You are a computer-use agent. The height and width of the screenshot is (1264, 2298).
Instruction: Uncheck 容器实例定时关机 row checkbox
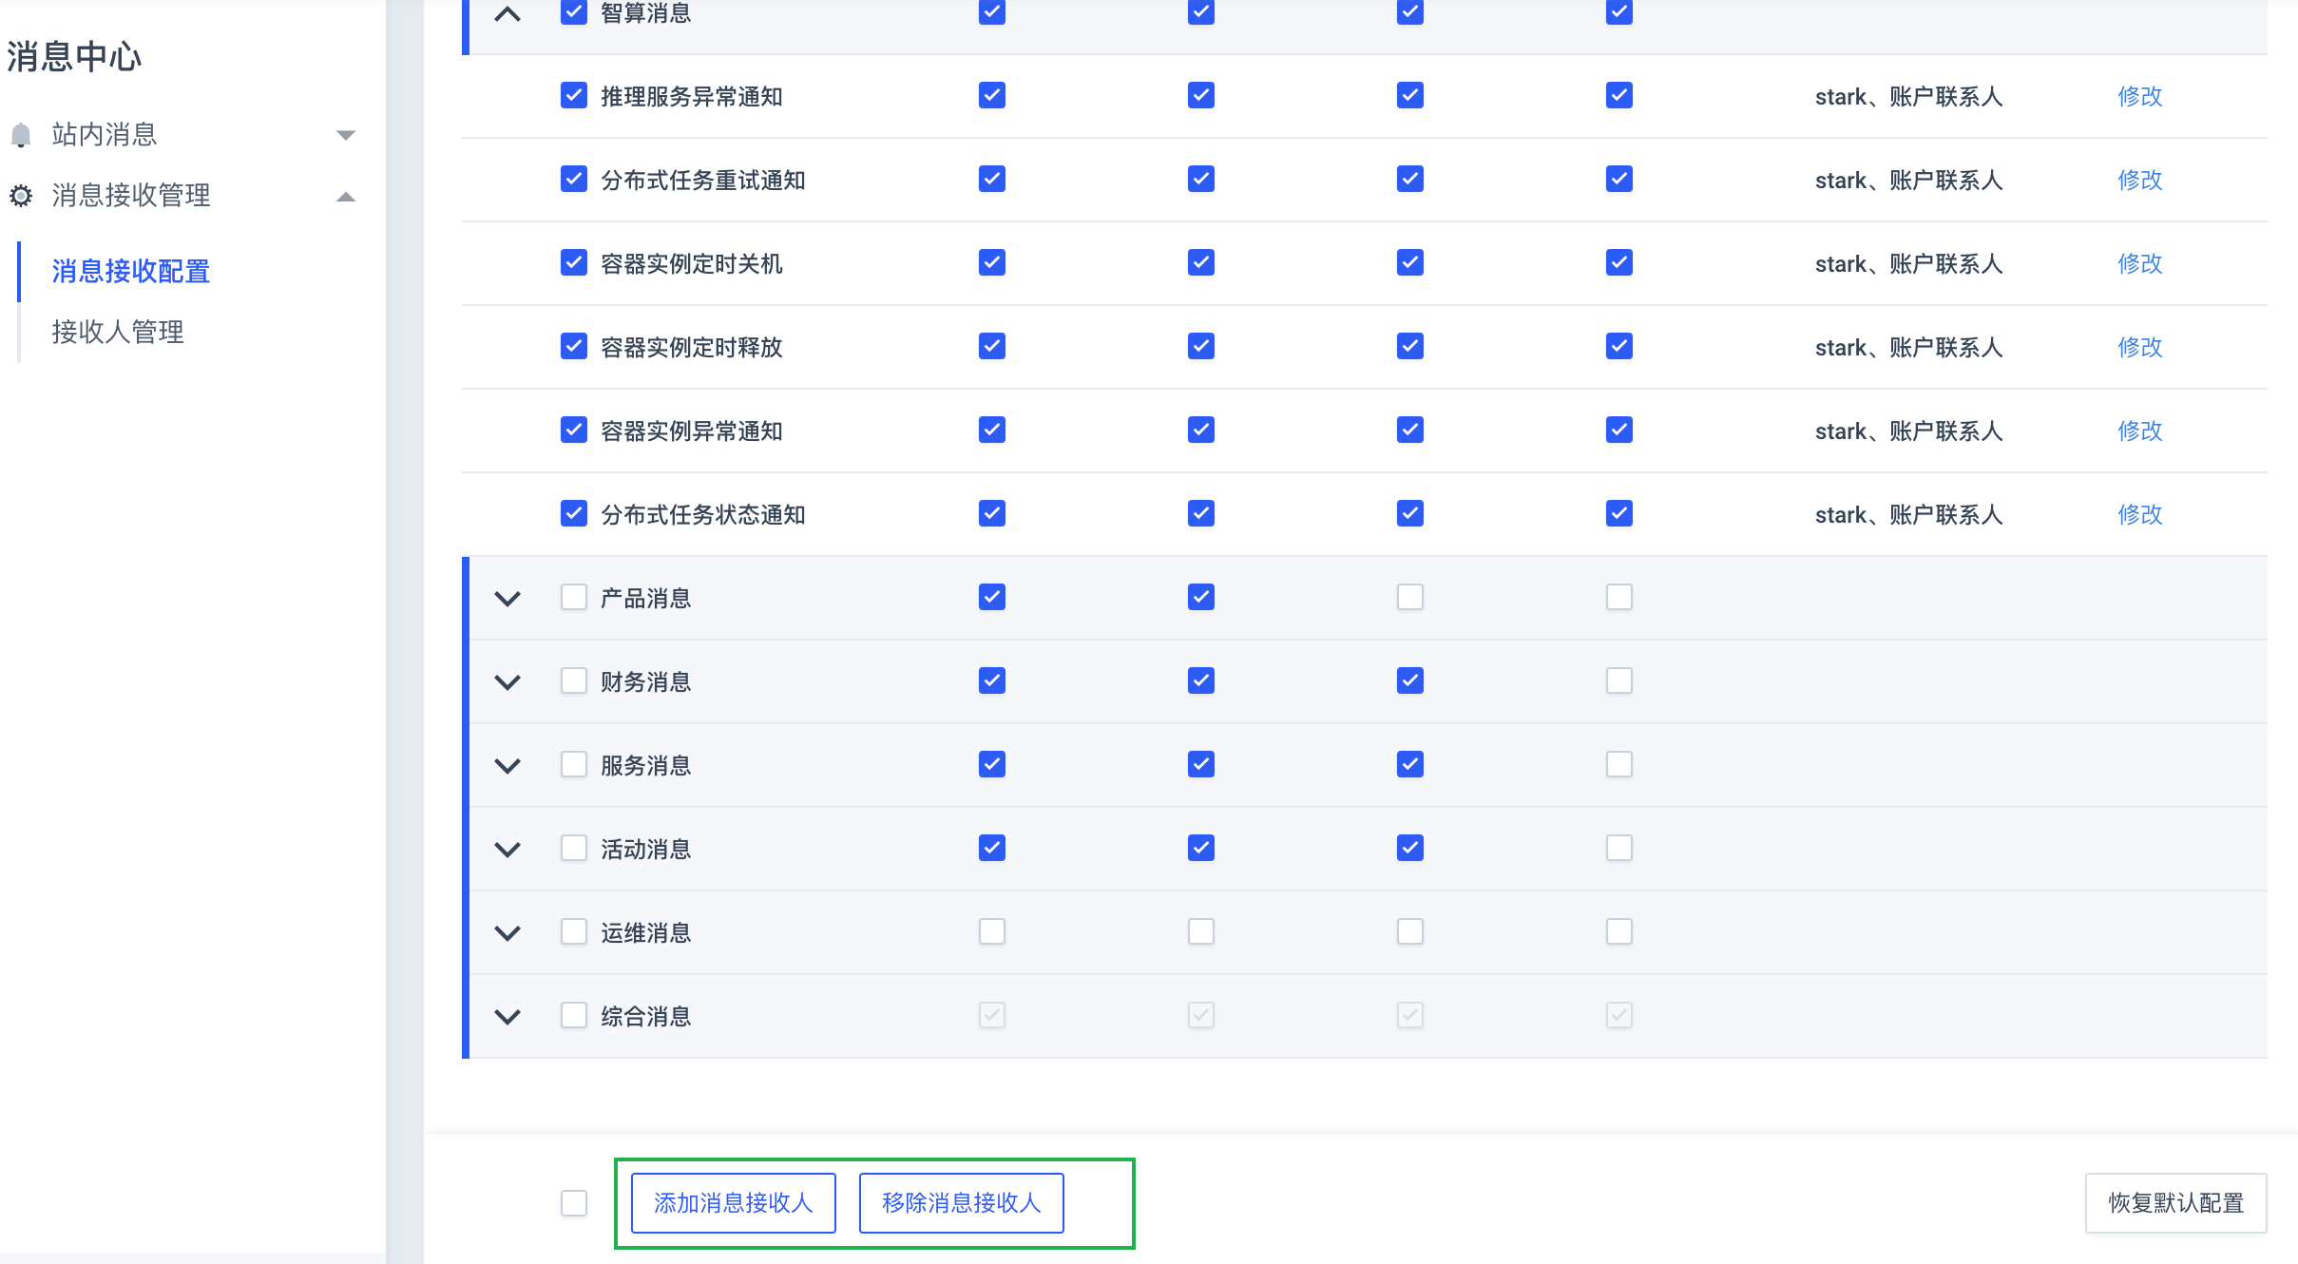click(x=574, y=262)
